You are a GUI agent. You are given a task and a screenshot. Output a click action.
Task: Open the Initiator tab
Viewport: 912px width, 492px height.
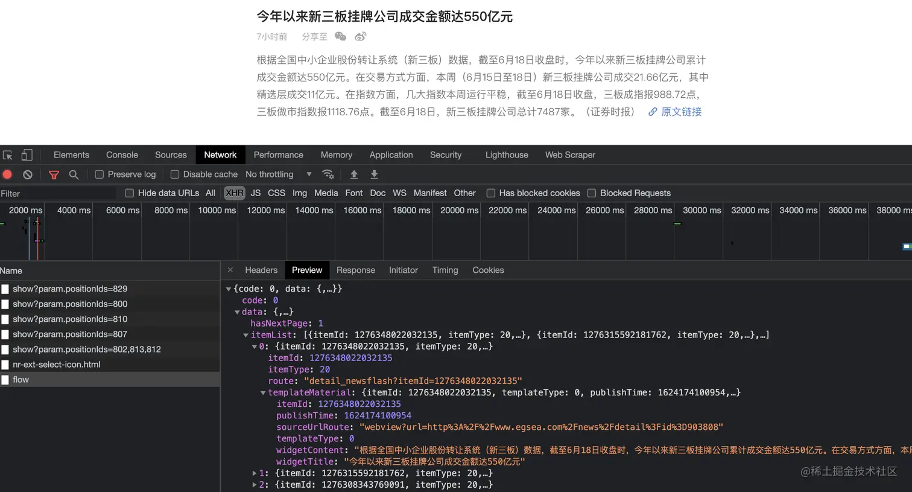tap(404, 270)
